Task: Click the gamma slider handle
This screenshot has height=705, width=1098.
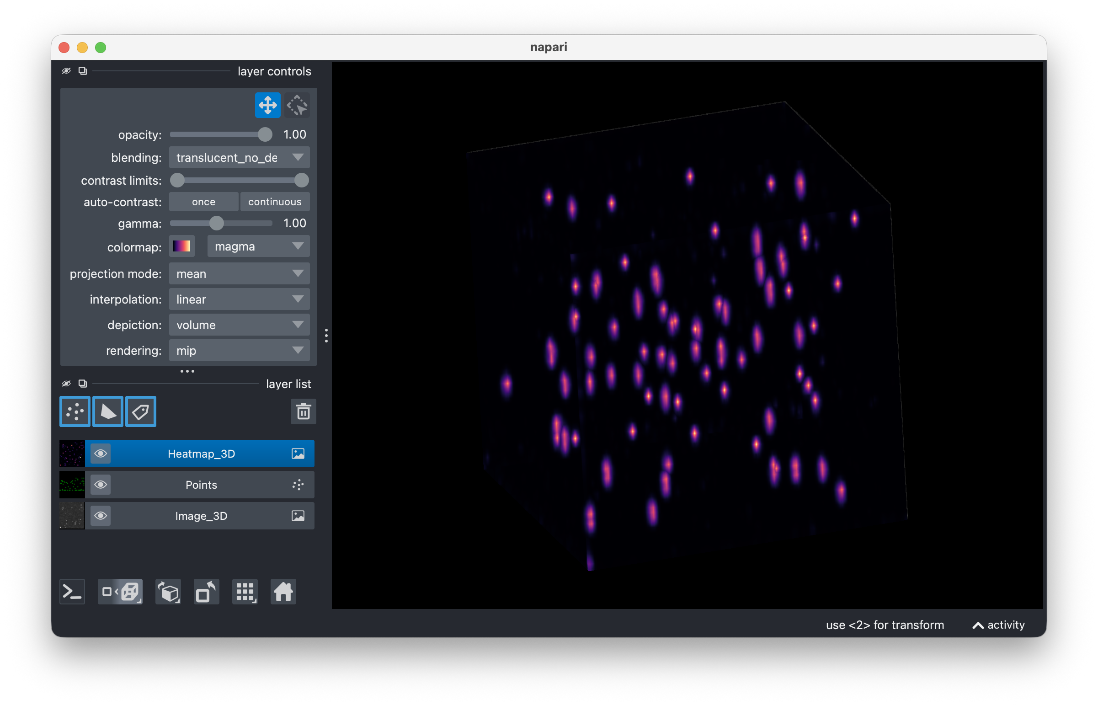Action: (217, 224)
